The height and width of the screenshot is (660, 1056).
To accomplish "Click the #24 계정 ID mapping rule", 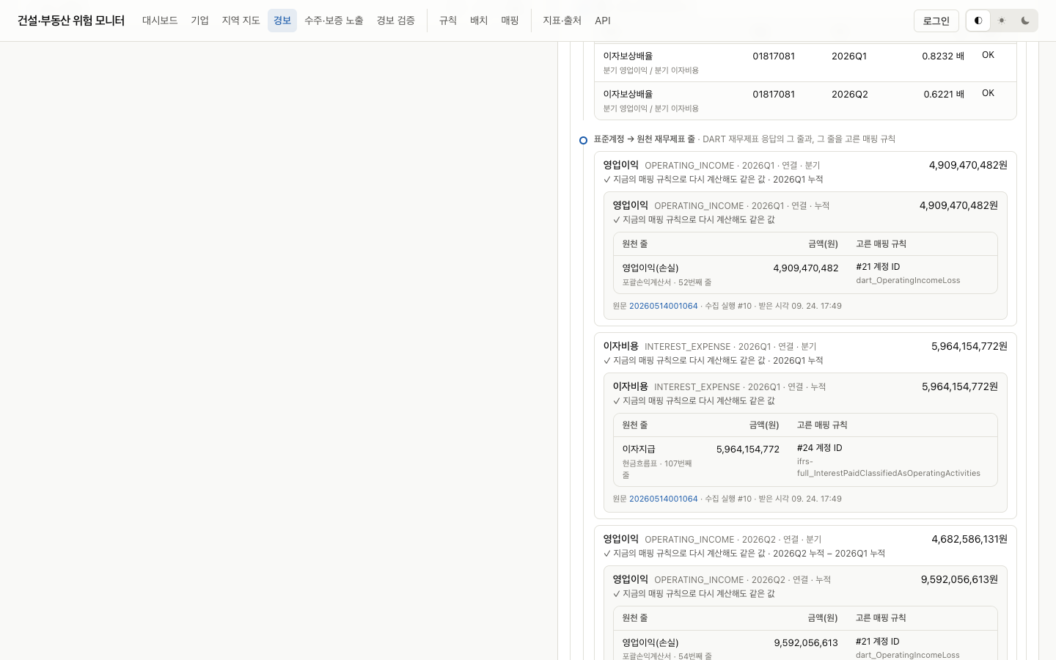I will click(820, 447).
